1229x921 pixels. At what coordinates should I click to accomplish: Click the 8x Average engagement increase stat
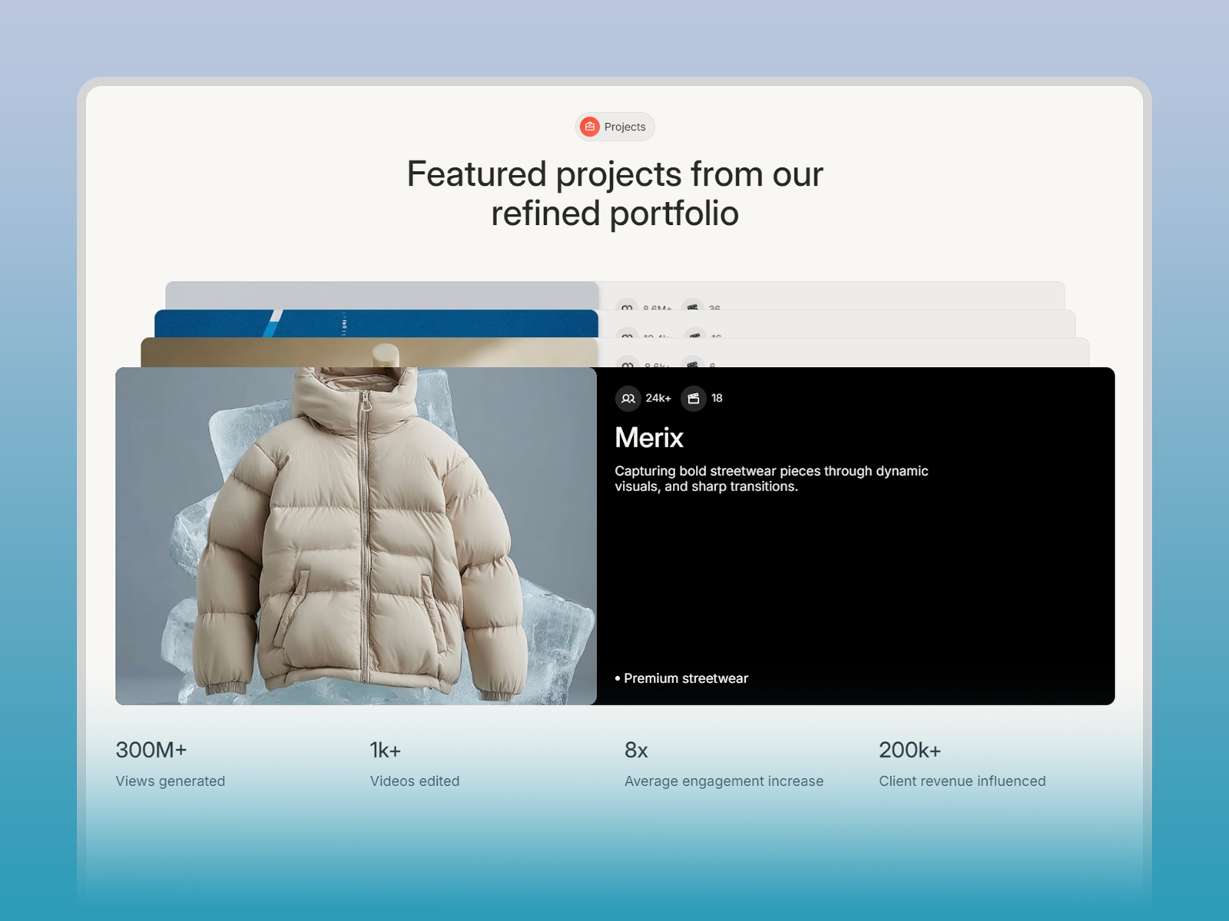pos(724,764)
